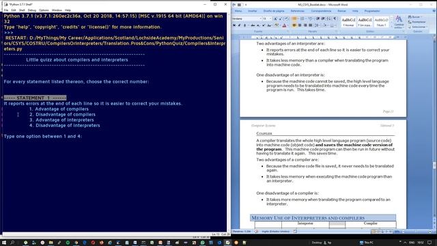The height and width of the screenshot is (246, 437).
Task: Toggle show paragraph marks in Word
Action: tap(335, 18)
